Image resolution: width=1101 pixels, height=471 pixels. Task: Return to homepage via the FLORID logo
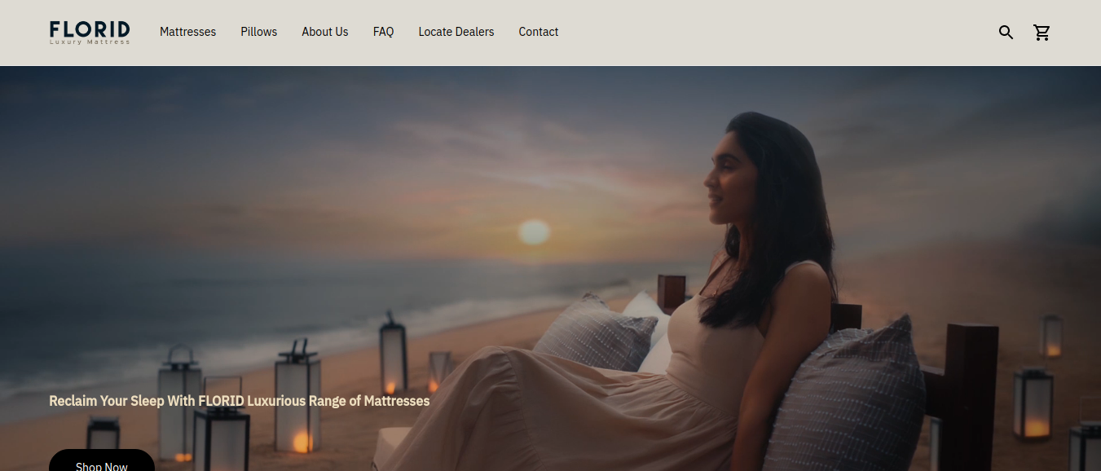click(90, 31)
